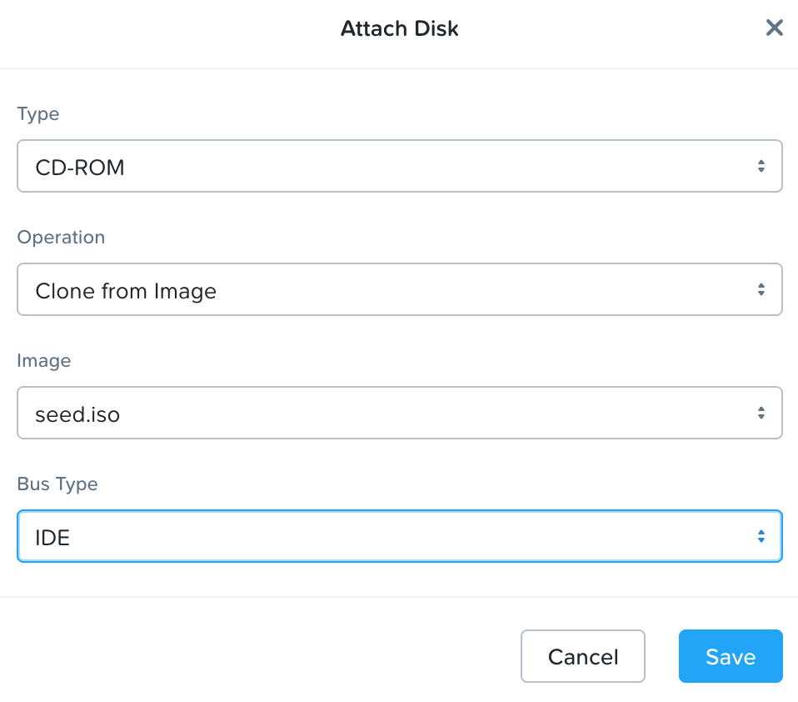This screenshot has width=798, height=702.
Task: Close the Attach Disk dialog
Action: [x=774, y=28]
